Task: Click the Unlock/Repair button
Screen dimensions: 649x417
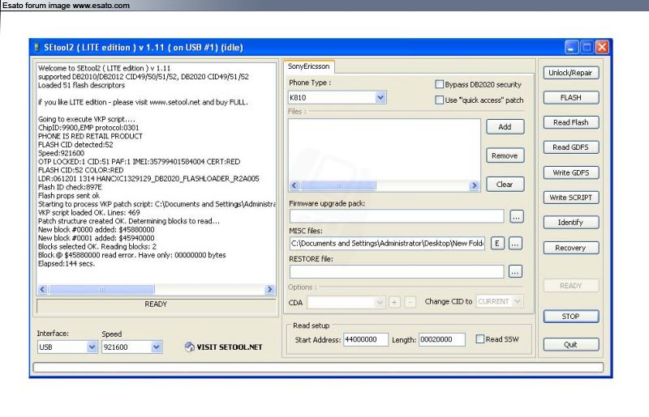Action: 571,73
